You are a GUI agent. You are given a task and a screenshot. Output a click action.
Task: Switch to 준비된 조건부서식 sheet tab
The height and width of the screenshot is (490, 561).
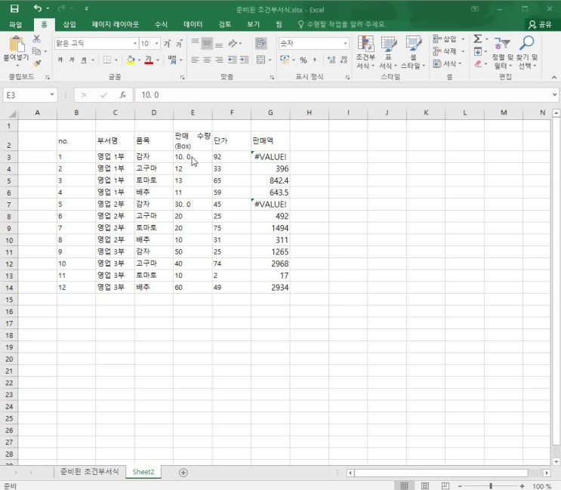click(x=89, y=471)
